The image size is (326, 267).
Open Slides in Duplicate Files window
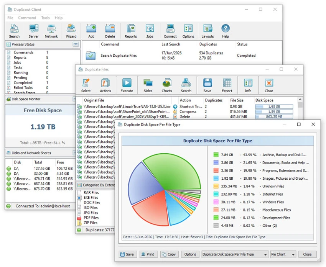[148, 85]
